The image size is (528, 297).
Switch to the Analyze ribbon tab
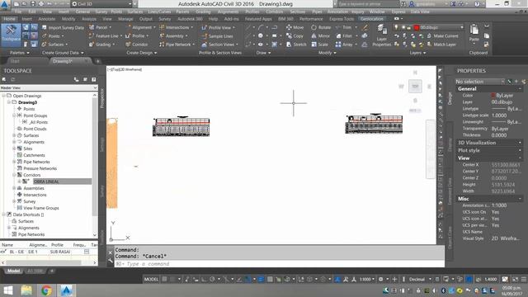pos(89,19)
